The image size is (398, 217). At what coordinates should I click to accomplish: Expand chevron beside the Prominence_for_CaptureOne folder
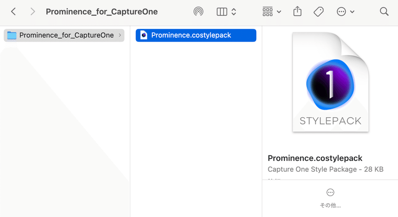(120, 35)
